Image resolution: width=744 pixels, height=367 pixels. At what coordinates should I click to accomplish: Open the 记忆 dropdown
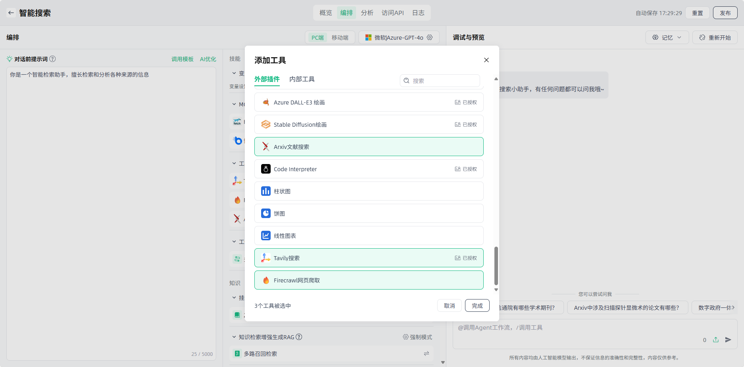click(x=667, y=37)
